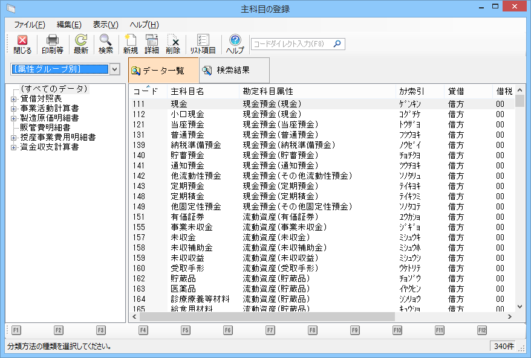Open the 表示(V) menu
This screenshot has width=531, height=358.
pyautogui.click(x=105, y=25)
